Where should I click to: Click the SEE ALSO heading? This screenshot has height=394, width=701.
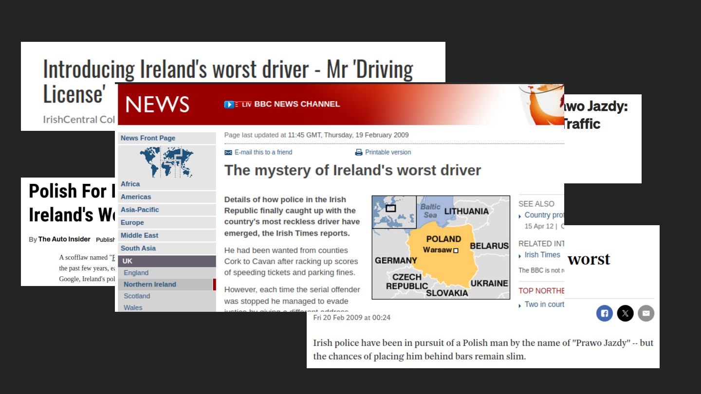536,204
